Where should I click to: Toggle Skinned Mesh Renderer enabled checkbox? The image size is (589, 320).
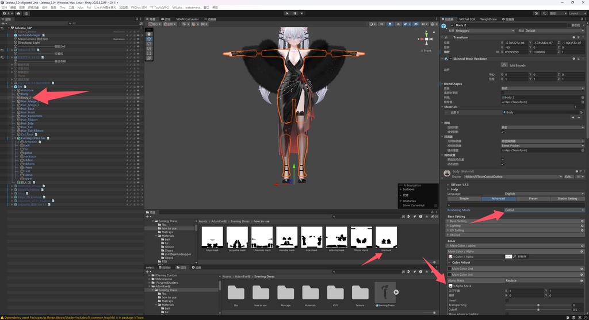pyautogui.click(x=450, y=59)
